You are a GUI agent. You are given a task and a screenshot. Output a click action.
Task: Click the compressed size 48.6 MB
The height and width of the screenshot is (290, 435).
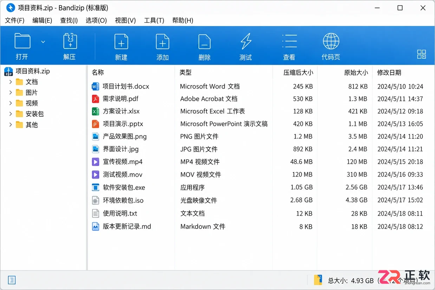(301, 162)
